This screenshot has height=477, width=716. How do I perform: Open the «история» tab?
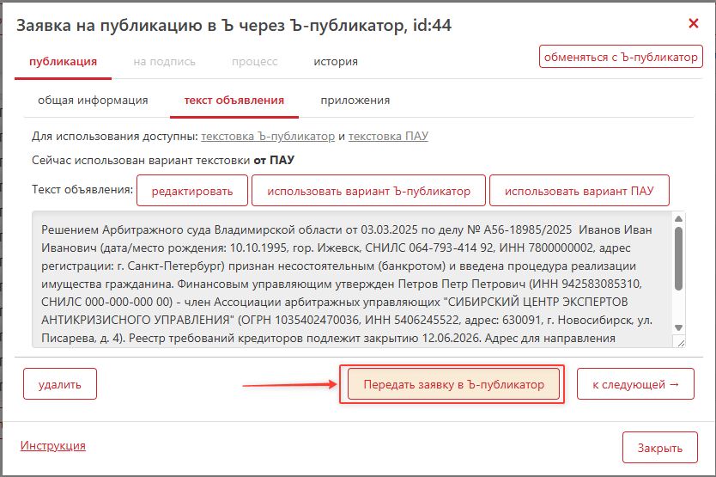point(336,62)
